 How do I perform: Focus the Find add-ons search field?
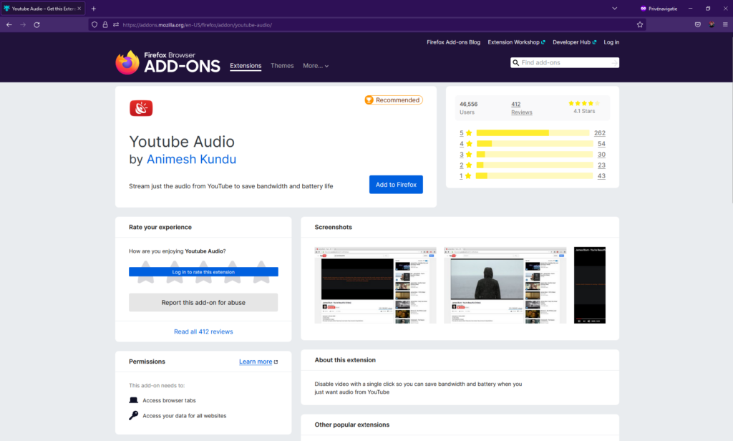(x=565, y=63)
